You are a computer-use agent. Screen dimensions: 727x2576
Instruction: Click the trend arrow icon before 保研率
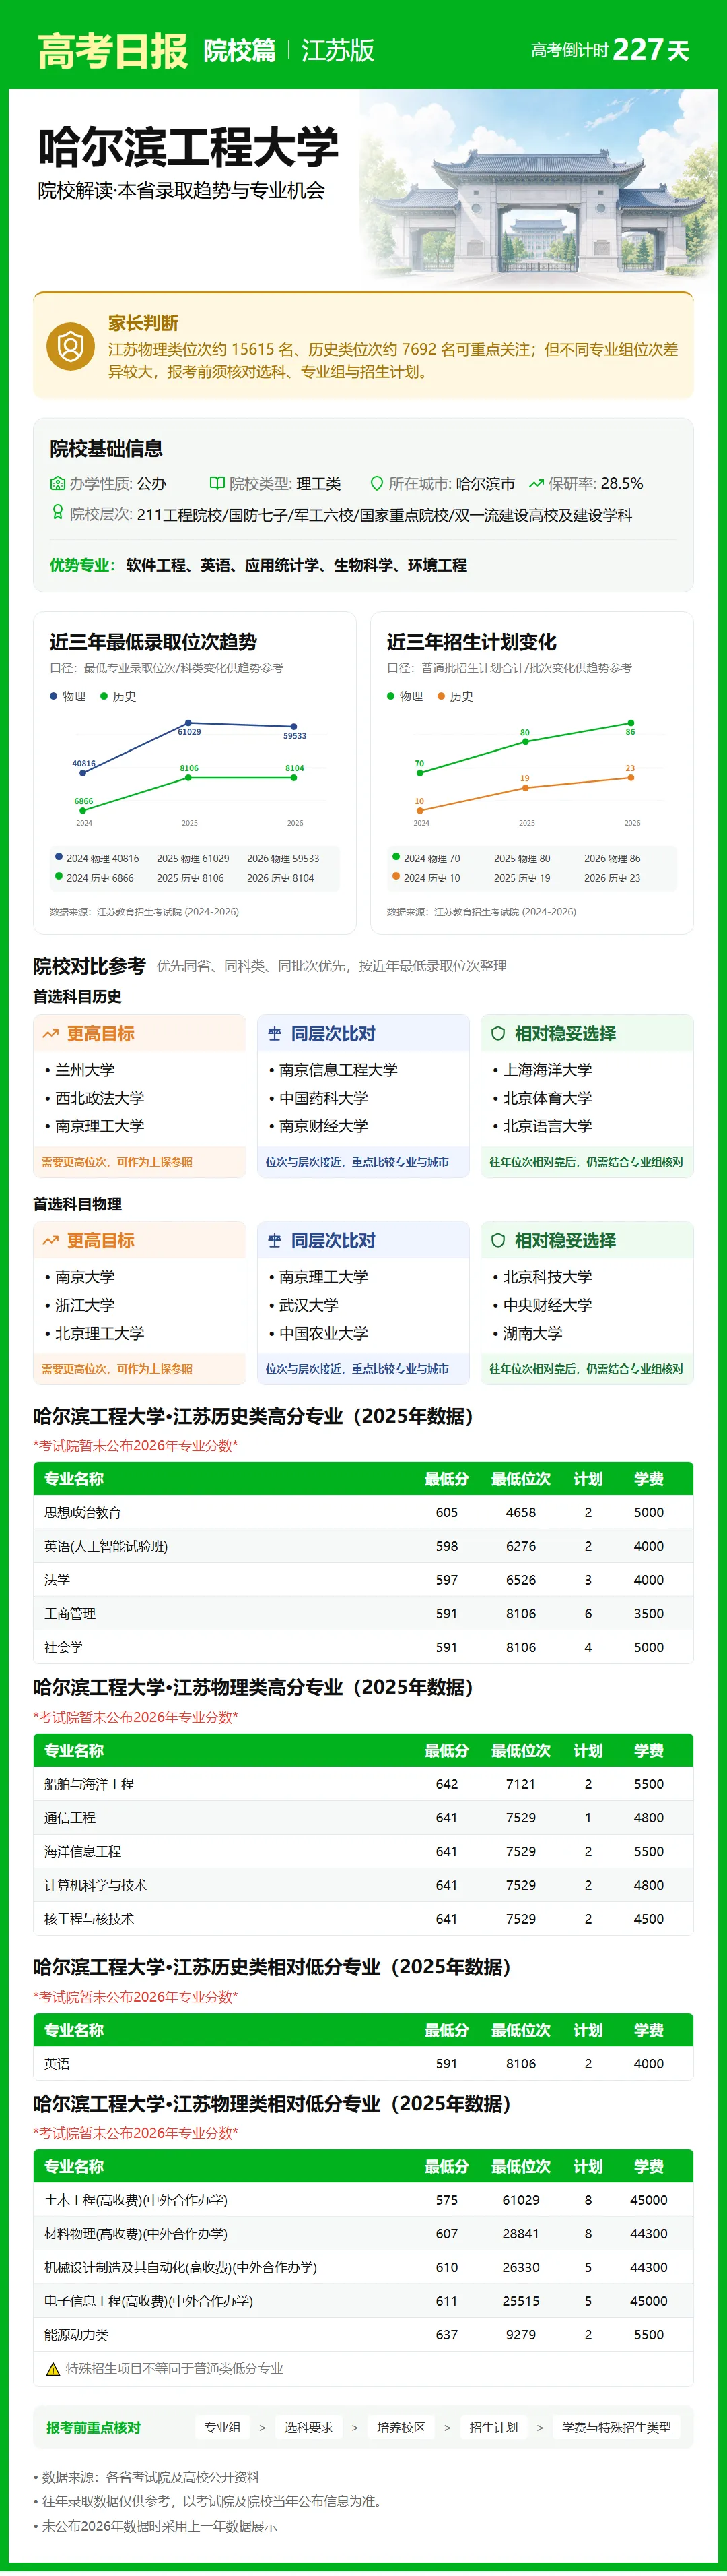536,483
